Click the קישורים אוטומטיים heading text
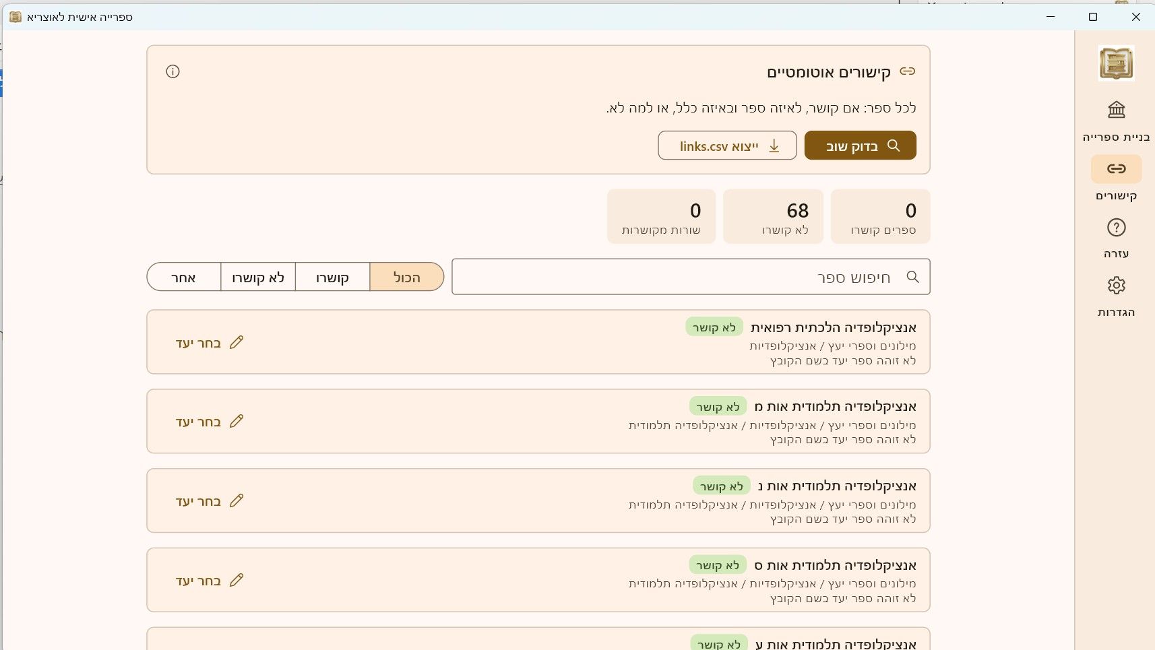 tap(829, 72)
